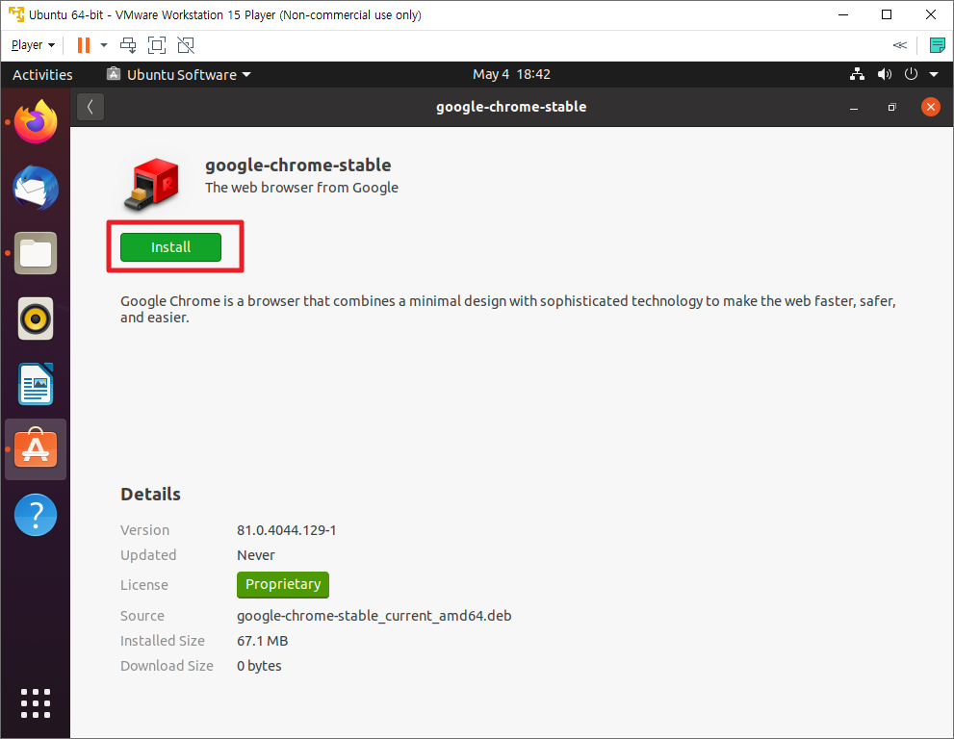Close Ubuntu Software with orange X
The image size is (954, 739).
coord(930,107)
